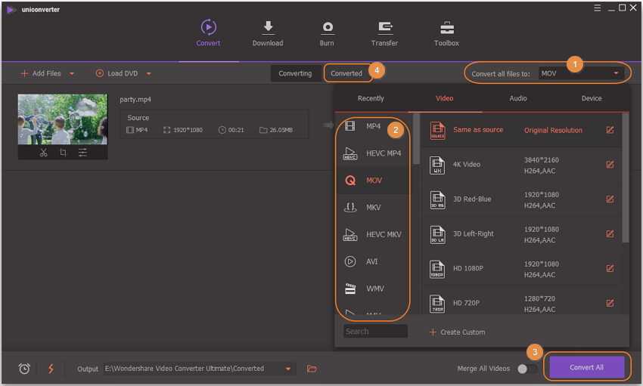Toggle Merge All Videos switch
Image resolution: width=643 pixels, height=386 pixels.
527,369
